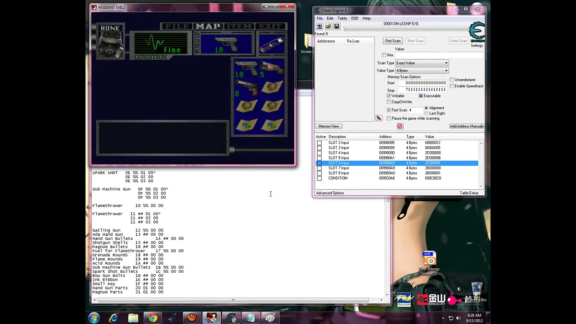Select the SLOT 6 Input row
This screenshot has width=576, height=324.
pyautogui.click(x=397, y=163)
